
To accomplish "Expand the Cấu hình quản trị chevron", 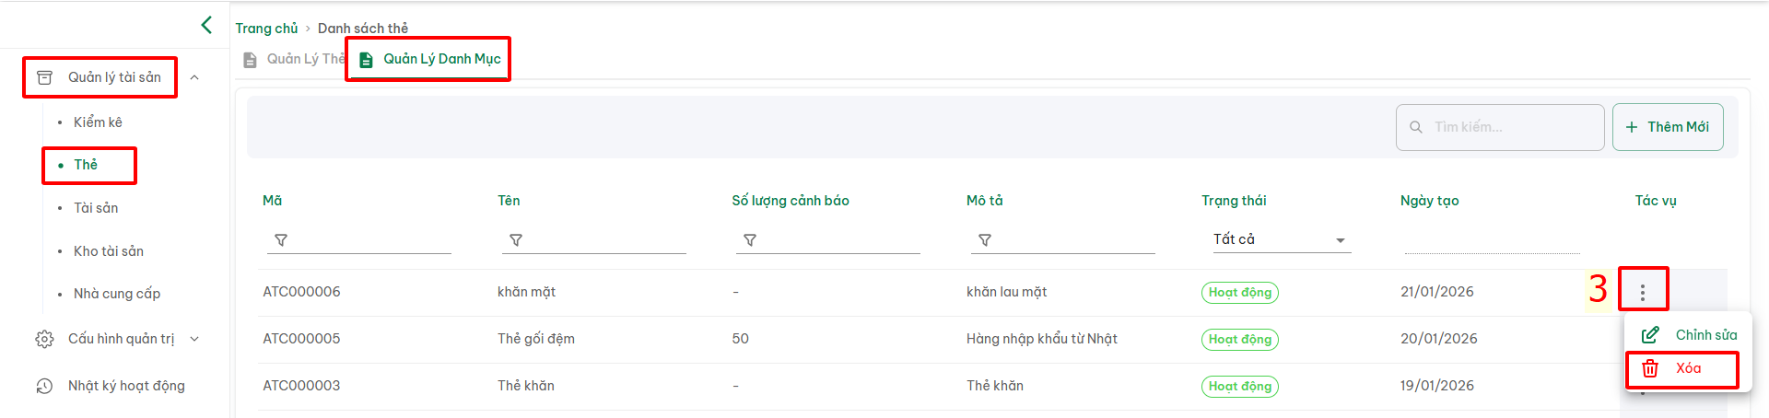I will pyautogui.click(x=194, y=339).
